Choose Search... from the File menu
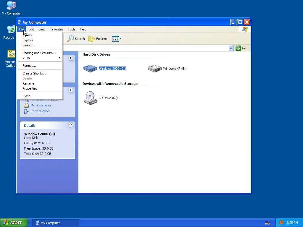The width and height of the screenshot is (303, 227). click(x=40, y=45)
